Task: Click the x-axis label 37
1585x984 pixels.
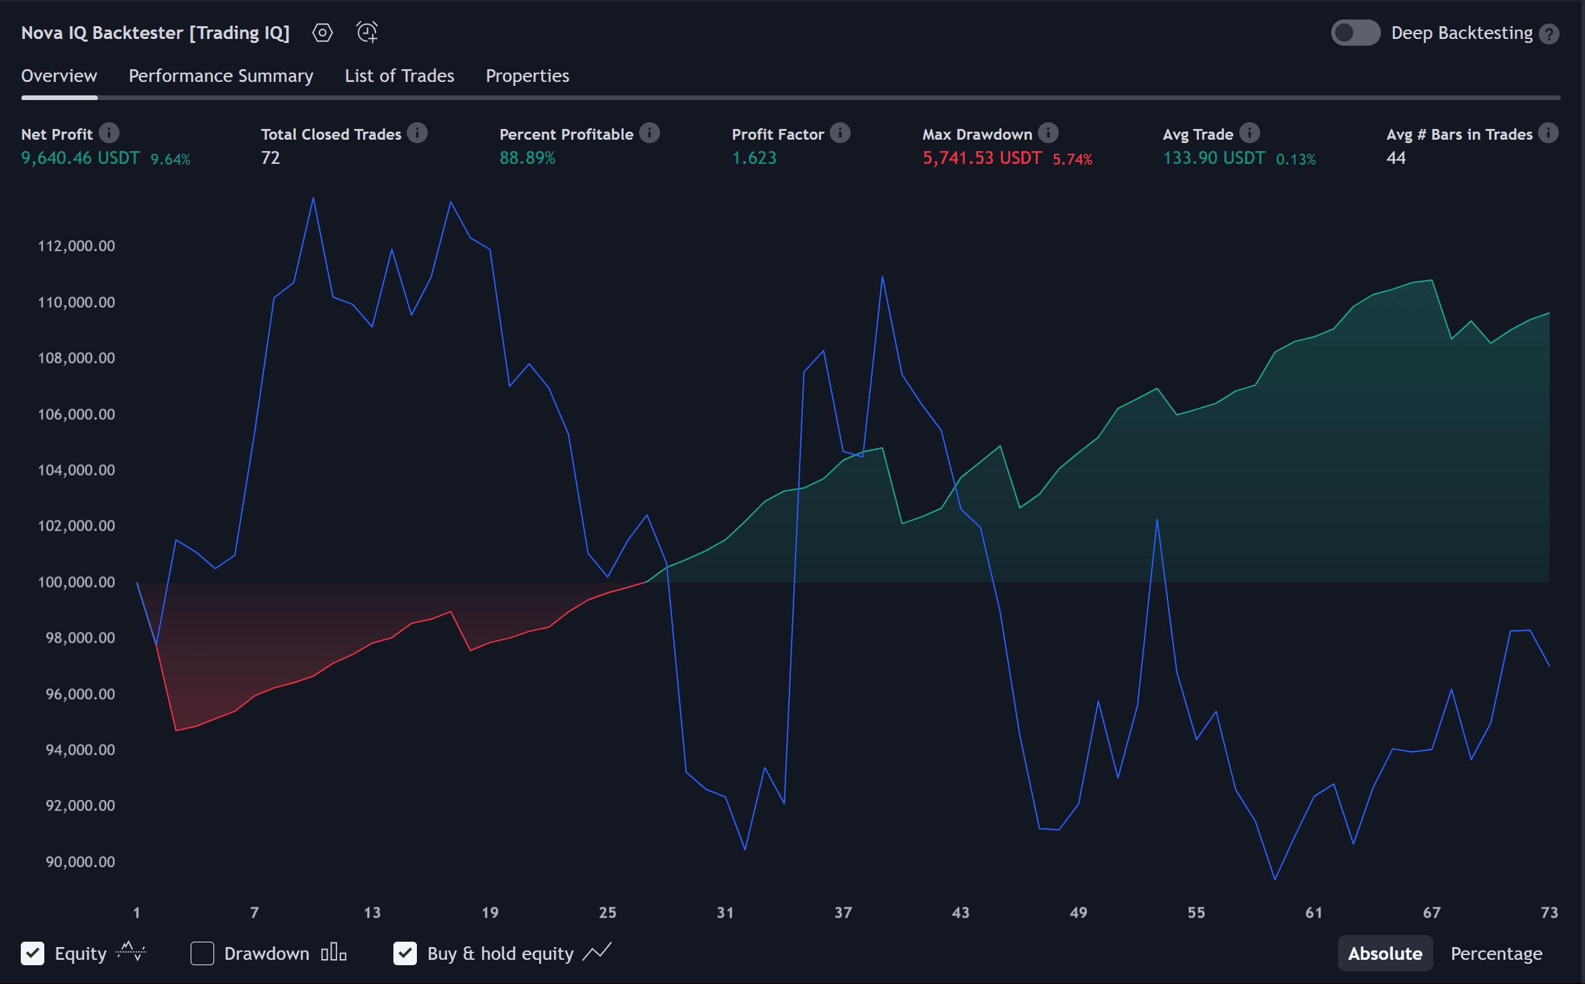Action: 843,912
